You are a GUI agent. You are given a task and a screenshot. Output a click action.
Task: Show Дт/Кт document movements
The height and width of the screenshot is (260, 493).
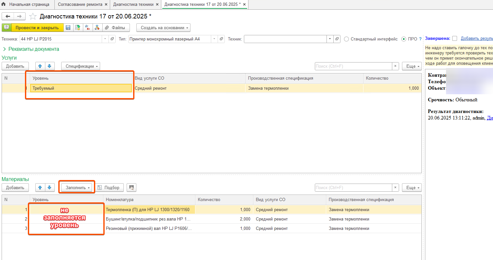pos(87,28)
